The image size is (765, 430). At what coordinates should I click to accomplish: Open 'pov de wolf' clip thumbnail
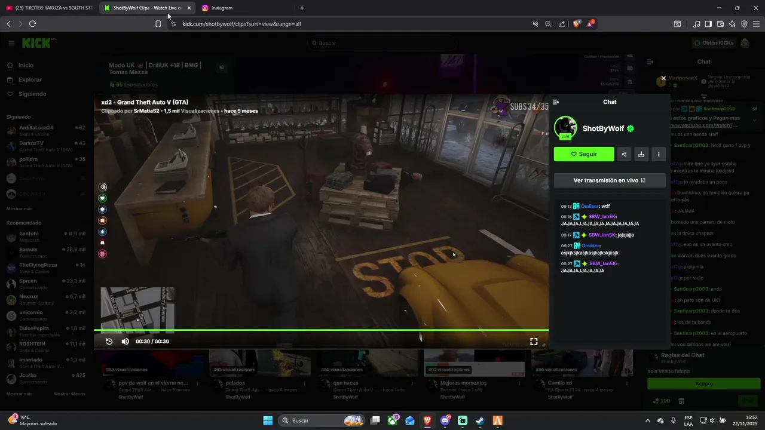click(x=154, y=363)
